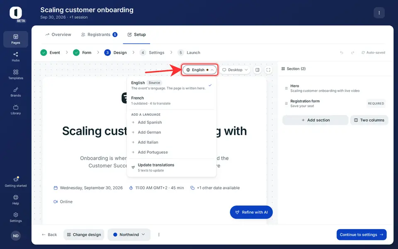Open Templates in the sidebar

pyautogui.click(x=15, y=75)
